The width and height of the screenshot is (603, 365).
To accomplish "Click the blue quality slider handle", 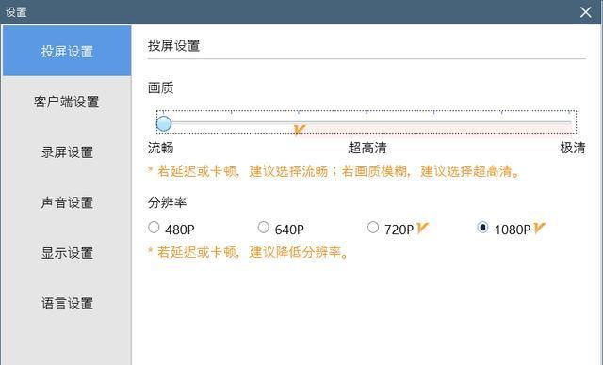I will 164,123.
